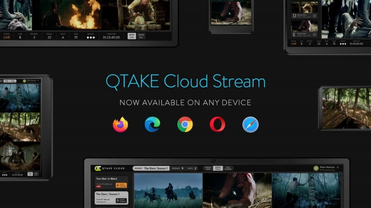371x208 pixels.
Task: Click the three-star rating on the top-left monitor
Action: click(91, 38)
